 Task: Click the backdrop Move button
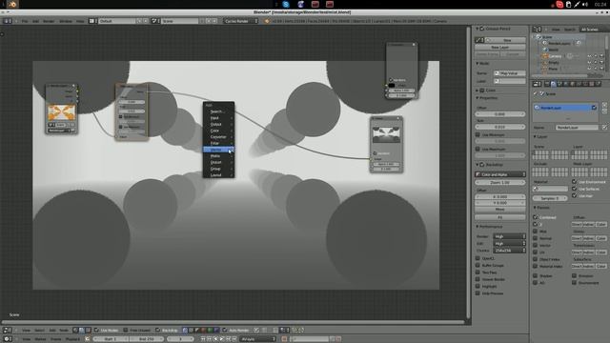click(500, 210)
